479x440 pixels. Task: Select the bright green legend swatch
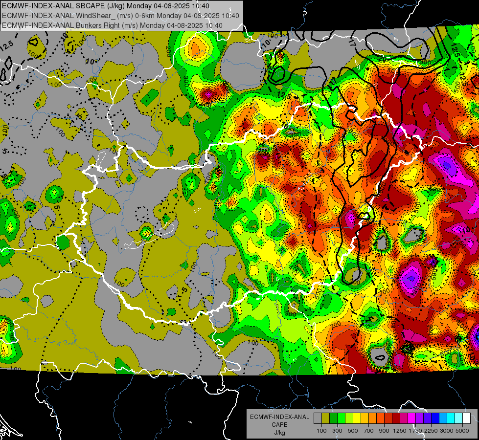(341, 418)
